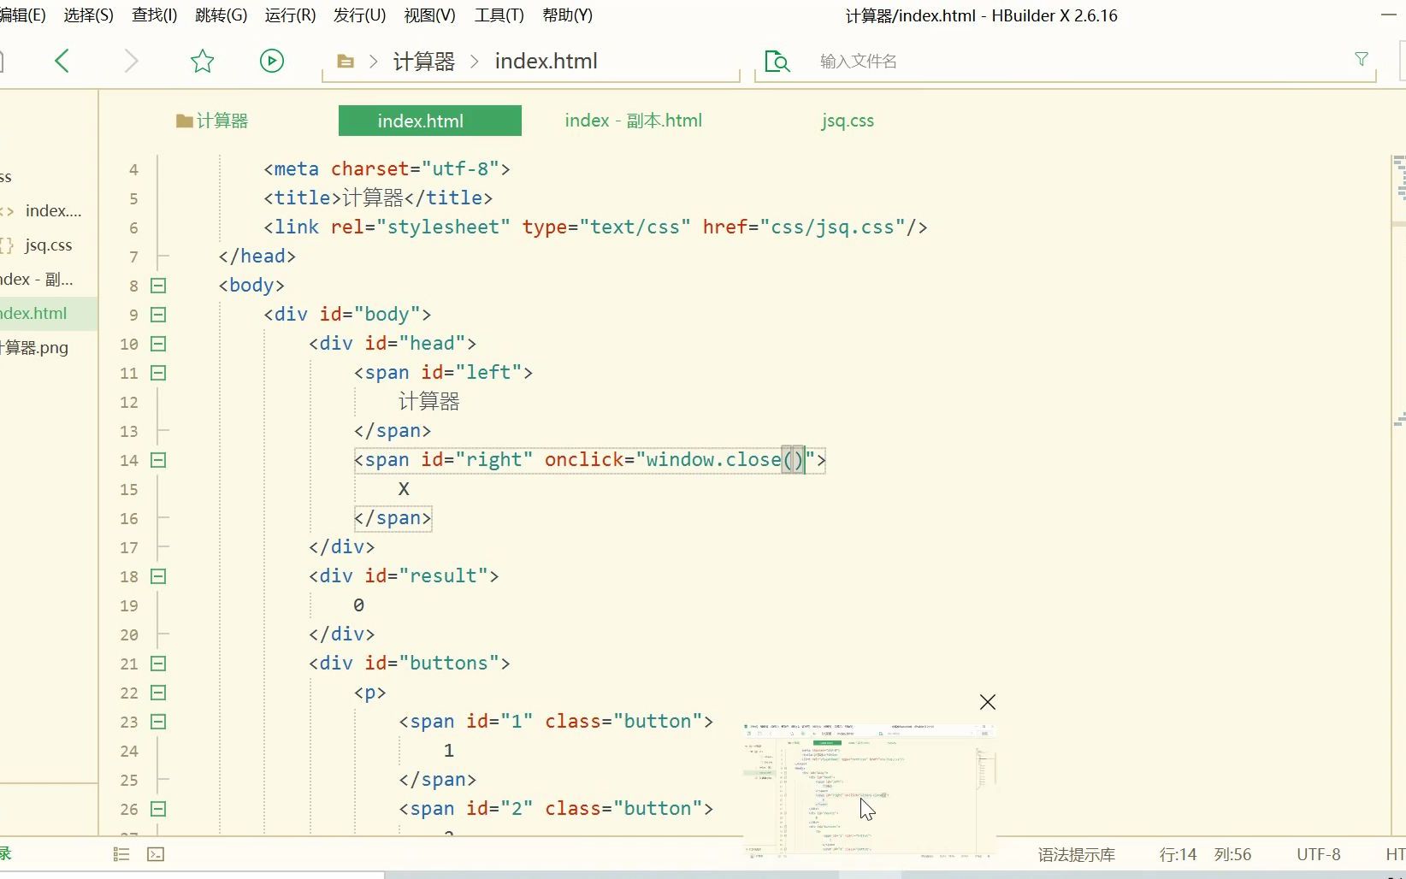Open the 工具(T) menu
The width and height of the screenshot is (1406, 879).
click(498, 15)
